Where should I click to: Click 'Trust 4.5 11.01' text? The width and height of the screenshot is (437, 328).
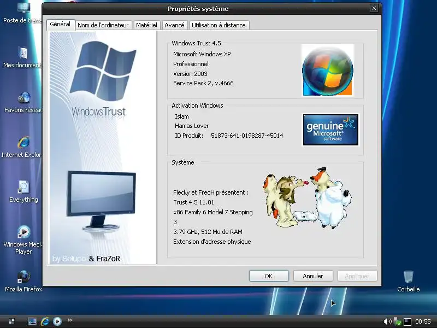(193, 202)
